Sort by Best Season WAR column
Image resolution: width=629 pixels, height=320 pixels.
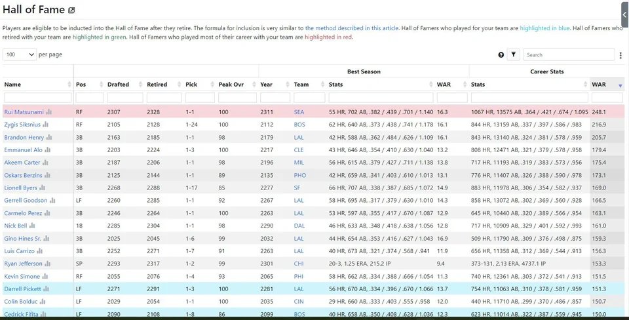click(x=452, y=85)
